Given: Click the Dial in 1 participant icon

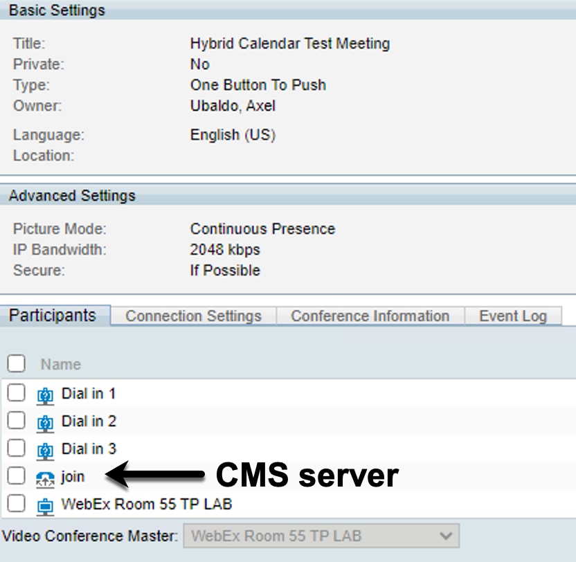Looking at the screenshot, I should (x=45, y=396).
